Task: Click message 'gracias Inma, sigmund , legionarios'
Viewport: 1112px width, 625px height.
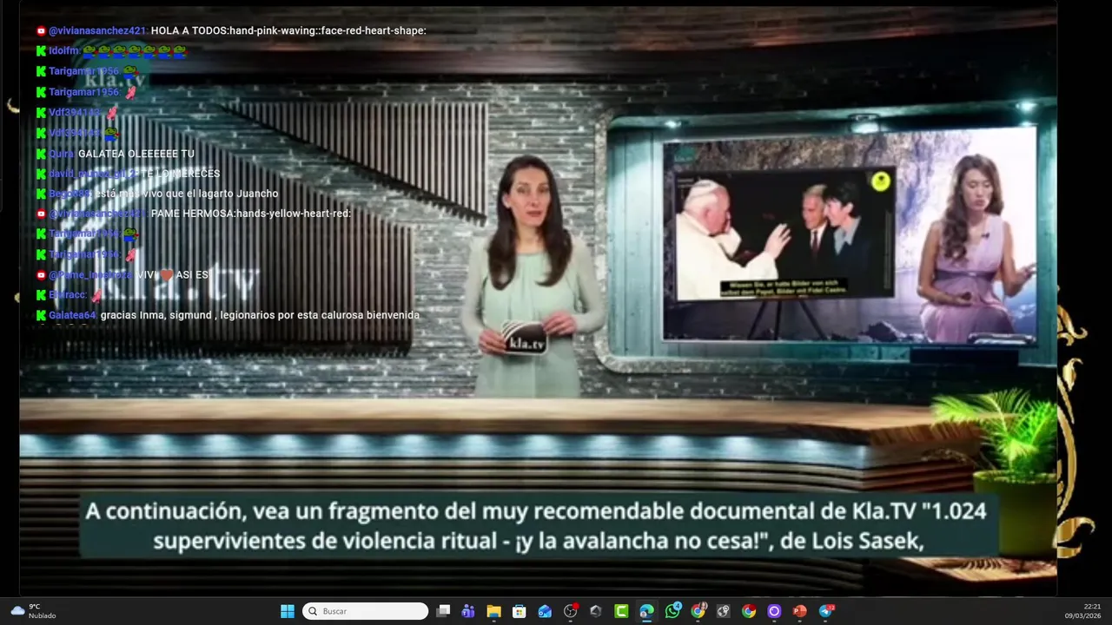Action: [x=260, y=315]
